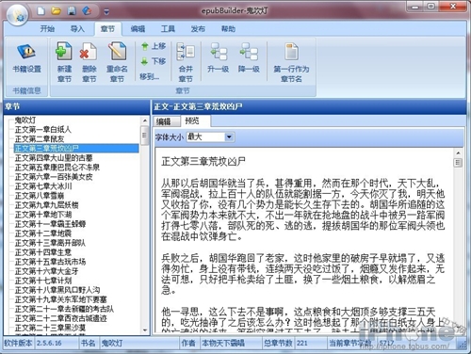Select chapter 正文第五章康巴昆仑不冻泉
Viewport: 471px width, 354px height.
point(57,167)
